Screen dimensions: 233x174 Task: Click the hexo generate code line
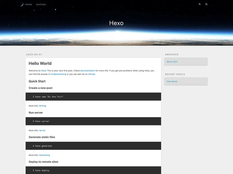(x=42, y=146)
